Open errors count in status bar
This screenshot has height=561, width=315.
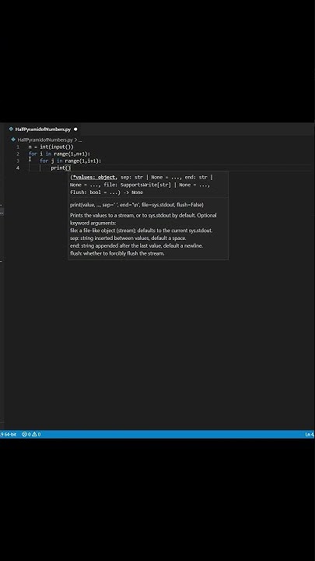pos(26,434)
